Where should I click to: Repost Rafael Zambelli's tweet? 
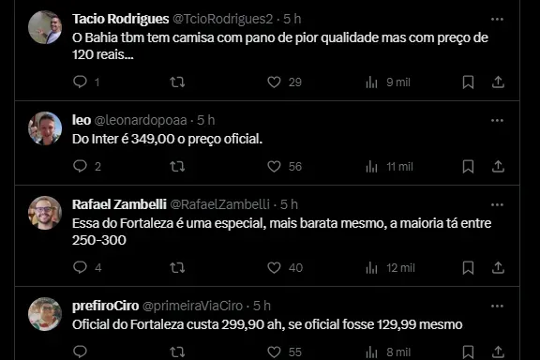click(x=177, y=268)
